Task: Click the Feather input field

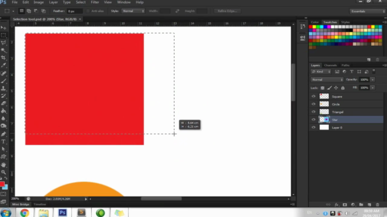Action: 74,11
